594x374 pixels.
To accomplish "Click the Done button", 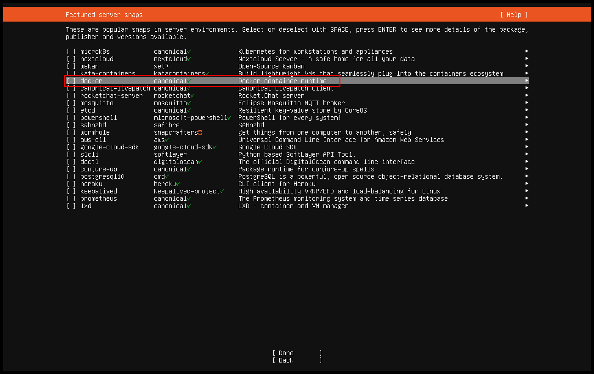I will 297,353.
